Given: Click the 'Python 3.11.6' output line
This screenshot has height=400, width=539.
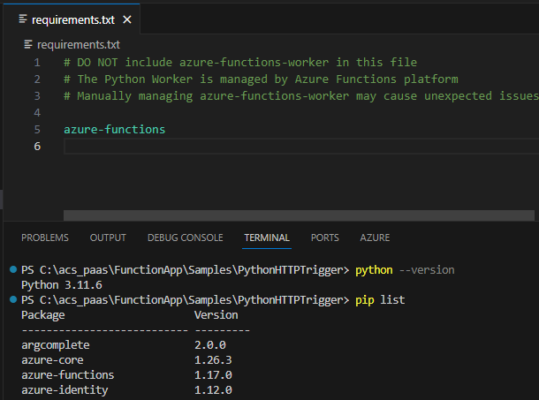Looking at the screenshot, I should tap(62, 285).
